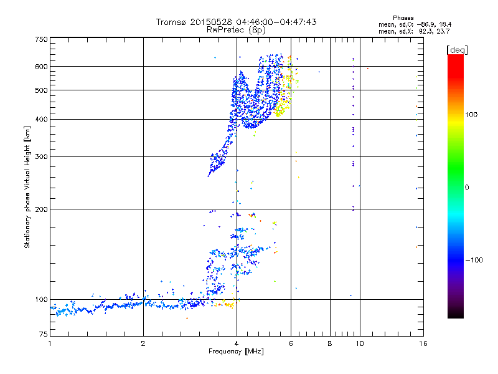Screen dimensions: 498x374
Task: Click the x-axis tick label "8"
Action: pos(330,343)
